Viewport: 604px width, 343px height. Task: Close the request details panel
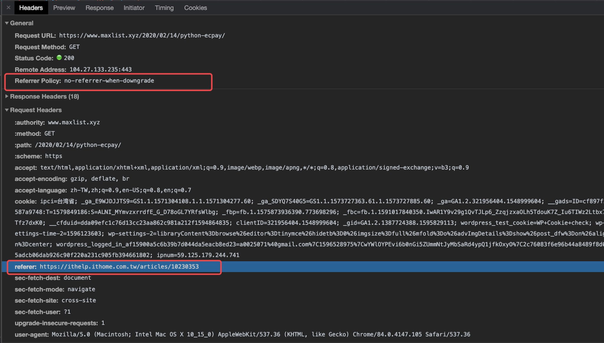[x=8, y=8]
